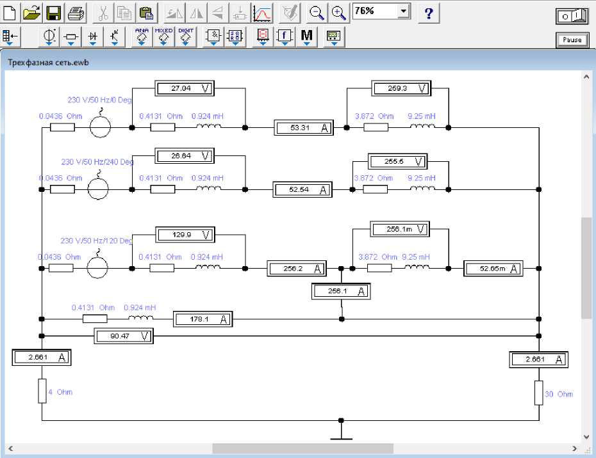Click the 90.47 V voltmeter in the circuit
The image size is (596, 458).
click(124, 336)
